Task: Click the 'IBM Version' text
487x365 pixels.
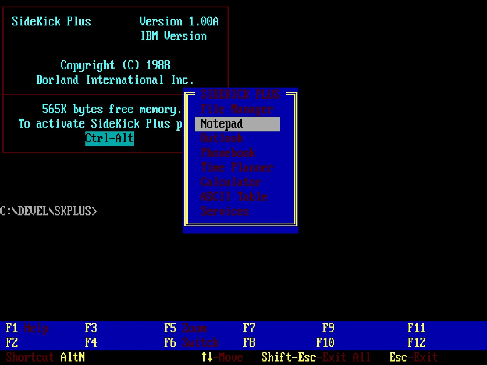Action: (173, 36)
